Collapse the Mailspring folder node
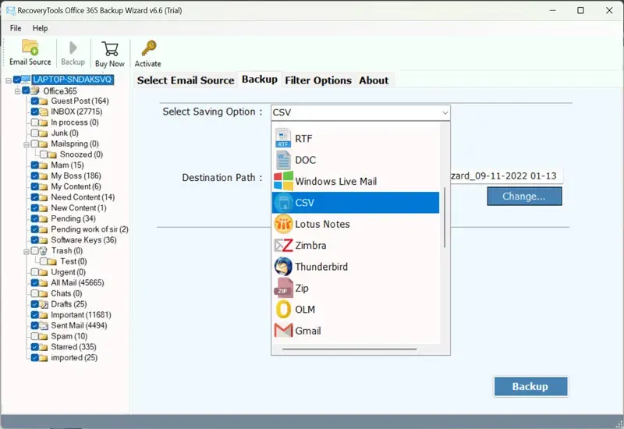The width and height of the screenshot is (624, 429). pyautogui.click(x=26, y=144)
